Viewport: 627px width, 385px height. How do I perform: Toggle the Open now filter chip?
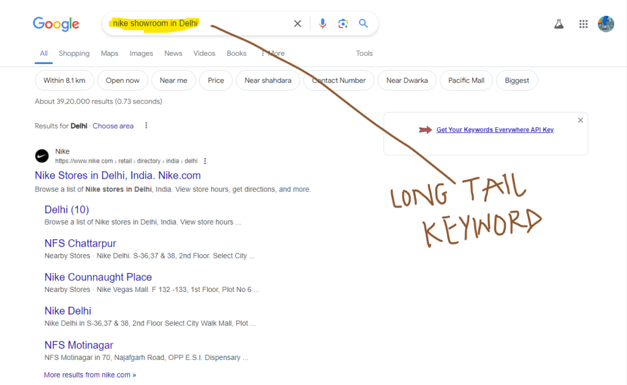(122, 81)
